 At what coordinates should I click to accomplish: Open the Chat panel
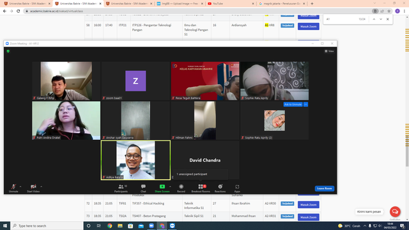[143, 188]
